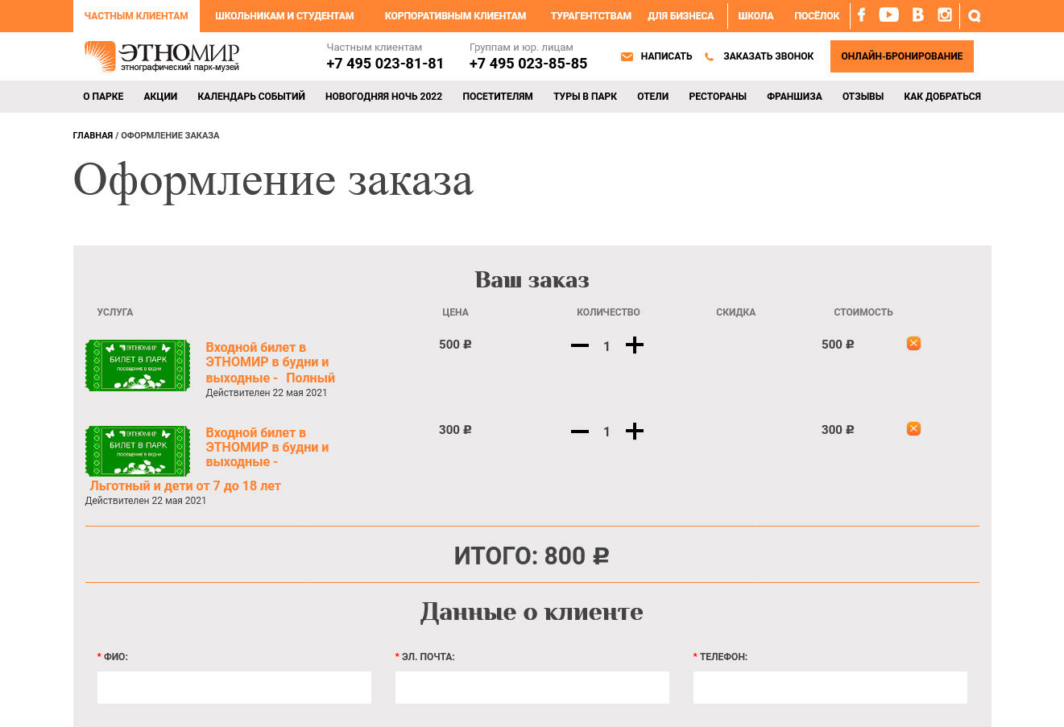Remove the 300 ₽ Льготный ticket from order
This screenshot has height=727, width=1064.
tap(913, 428)
